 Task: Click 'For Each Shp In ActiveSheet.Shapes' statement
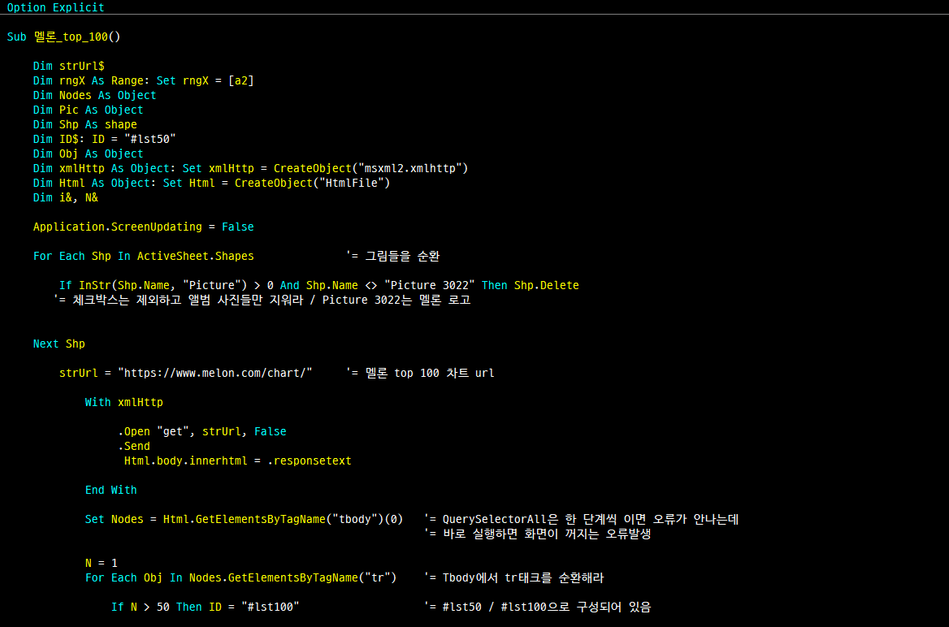pos(144,256)
